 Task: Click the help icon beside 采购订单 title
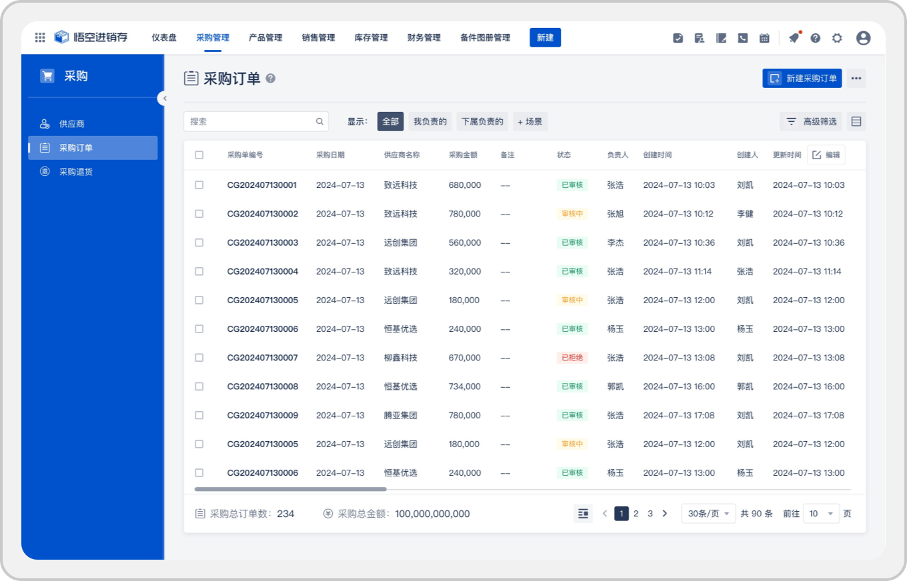[270, 78]
